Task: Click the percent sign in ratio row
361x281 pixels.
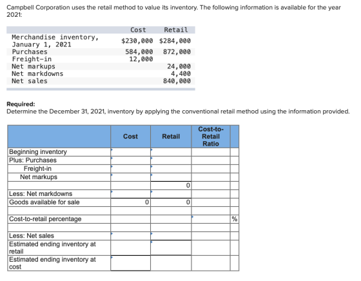Action: pos(235,219)
